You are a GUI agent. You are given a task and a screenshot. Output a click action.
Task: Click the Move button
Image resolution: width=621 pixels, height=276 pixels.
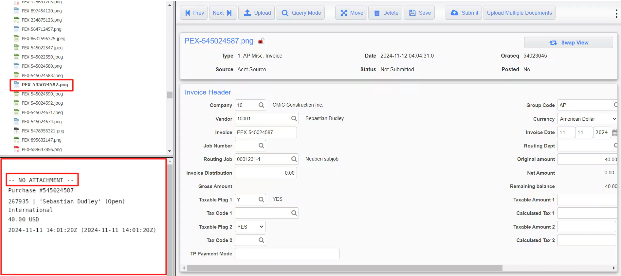351,13
